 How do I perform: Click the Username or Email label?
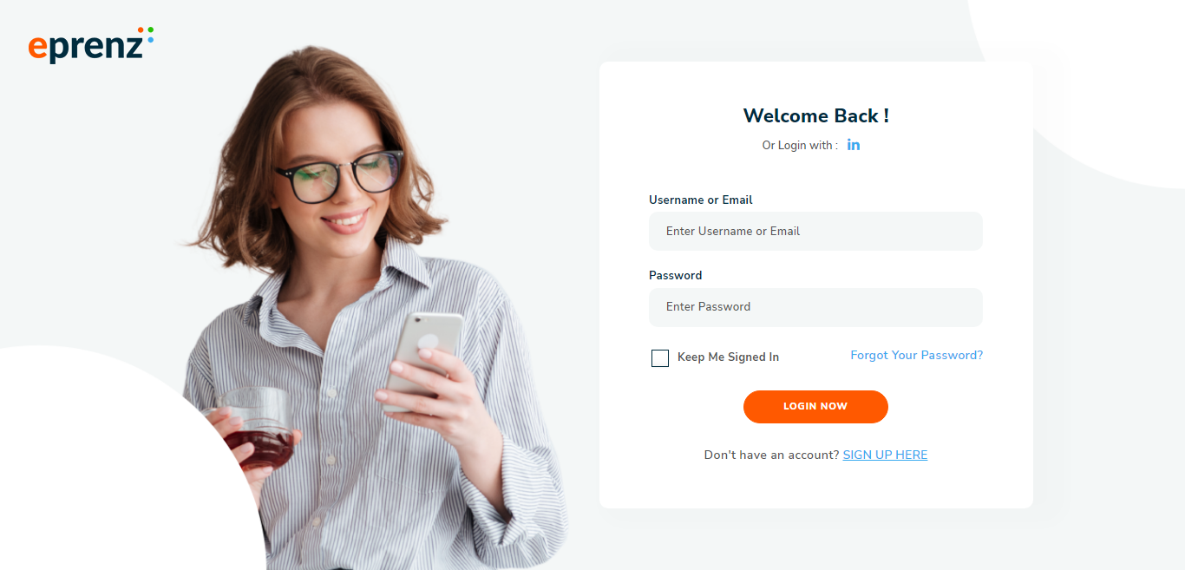(701, 200)
